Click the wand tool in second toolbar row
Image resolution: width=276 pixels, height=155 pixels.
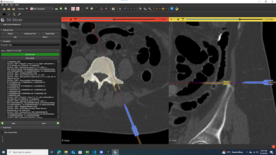(14, 14)
